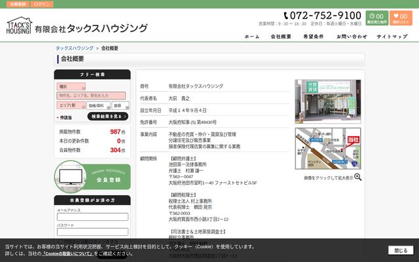Click the ログイン button in the top bar

(x=42, y=4)
